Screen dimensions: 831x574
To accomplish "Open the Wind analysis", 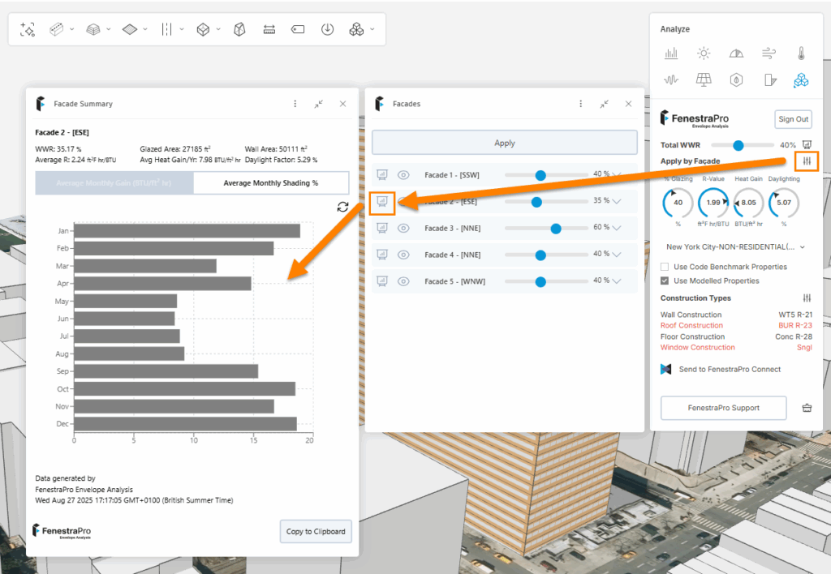I will click(769, 53).
